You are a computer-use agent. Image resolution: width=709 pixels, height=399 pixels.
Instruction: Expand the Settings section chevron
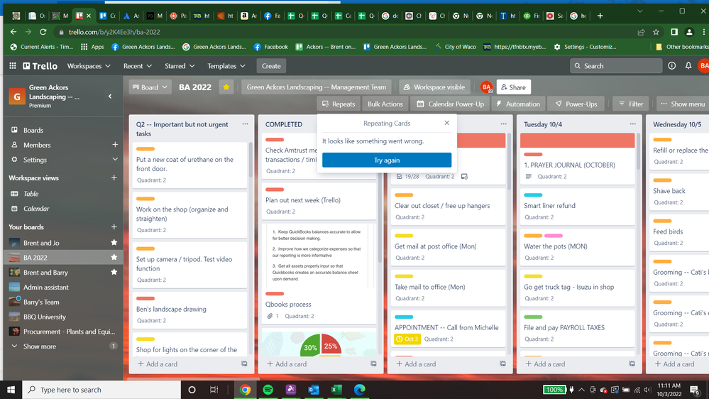pos(115,160)
